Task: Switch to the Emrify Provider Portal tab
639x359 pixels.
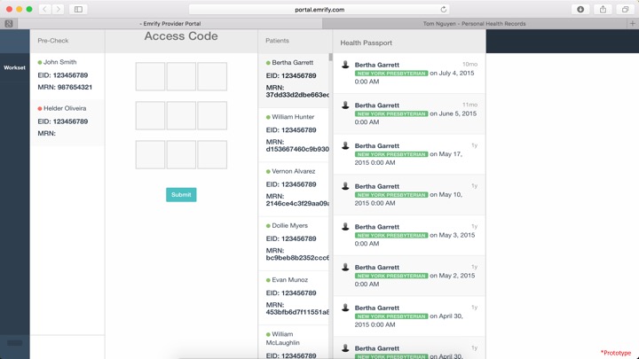Action: click(170, 24)
